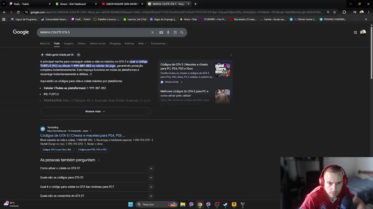373x209 pixels.
Task: Open the 'Mais' search filters dropdown
Action: point(142,44)
